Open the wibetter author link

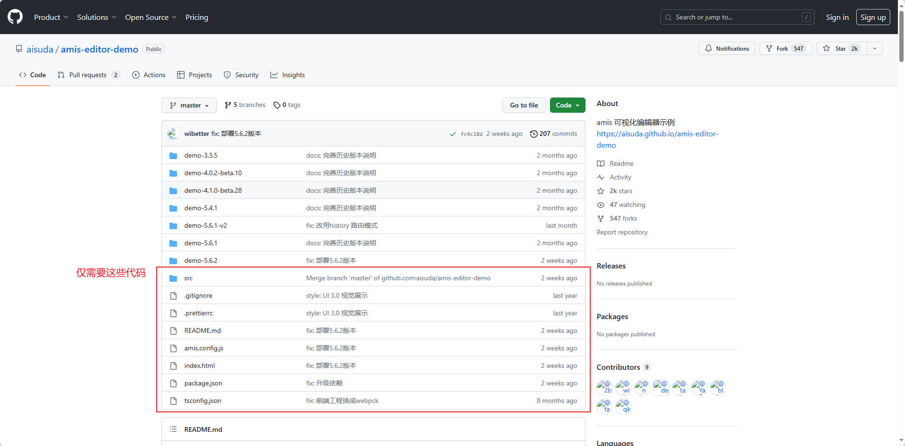(196, 134)
